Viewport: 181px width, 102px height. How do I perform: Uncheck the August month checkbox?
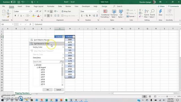[x=39, y=67]
